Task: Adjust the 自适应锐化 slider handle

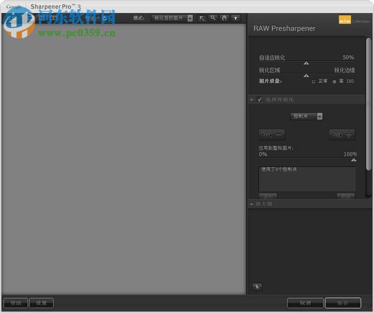Action: pos(306,63)
